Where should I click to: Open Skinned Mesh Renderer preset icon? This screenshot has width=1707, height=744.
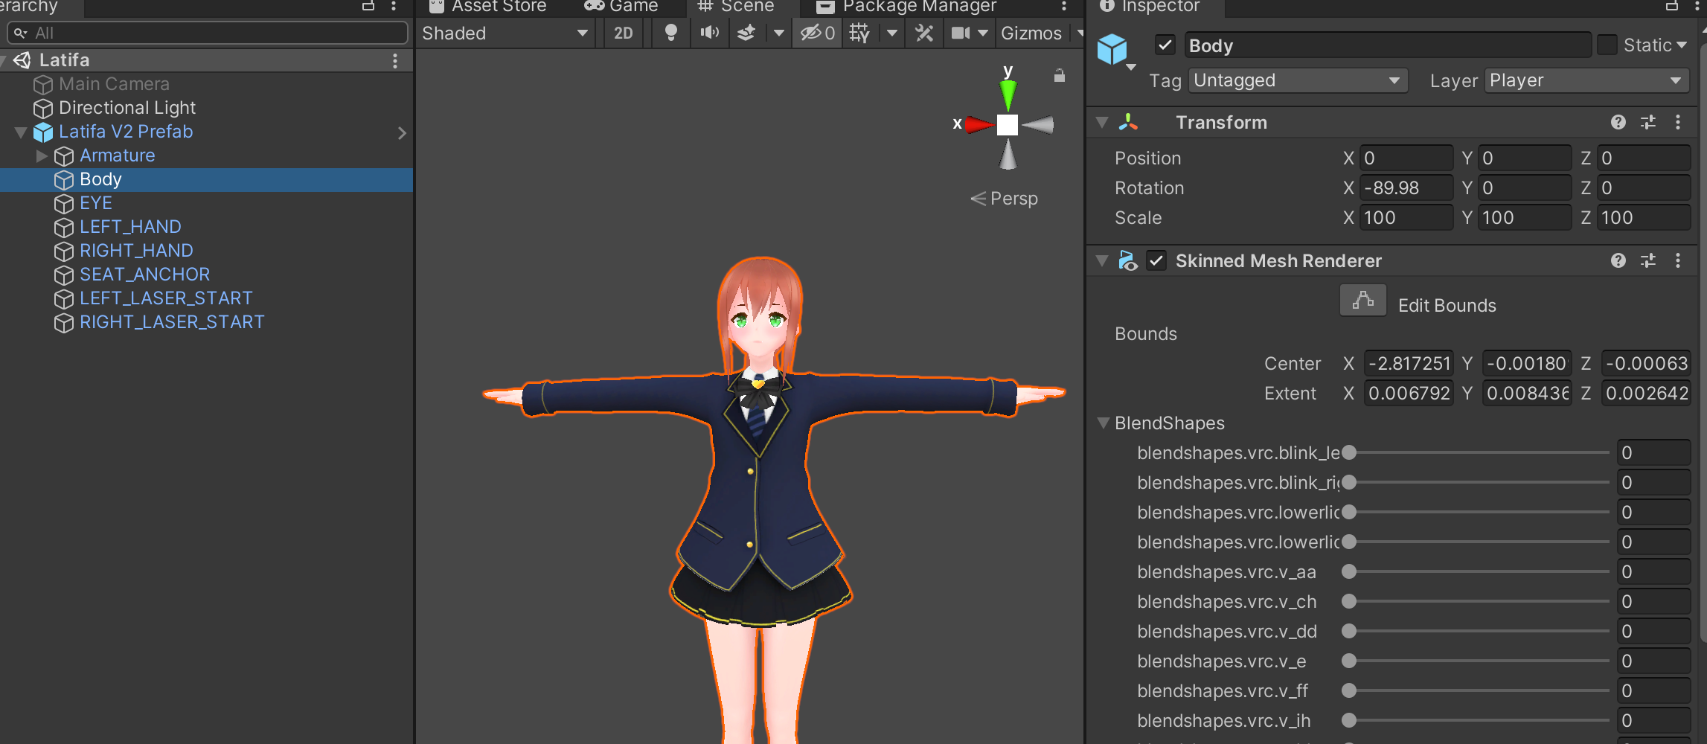click(1648, 260)
